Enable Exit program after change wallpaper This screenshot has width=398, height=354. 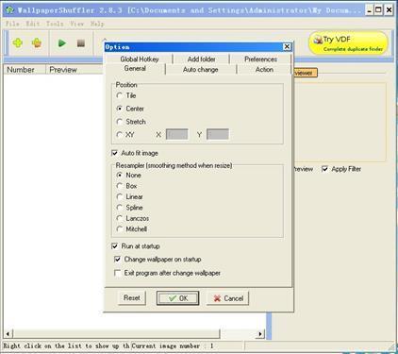pos(118,273)
